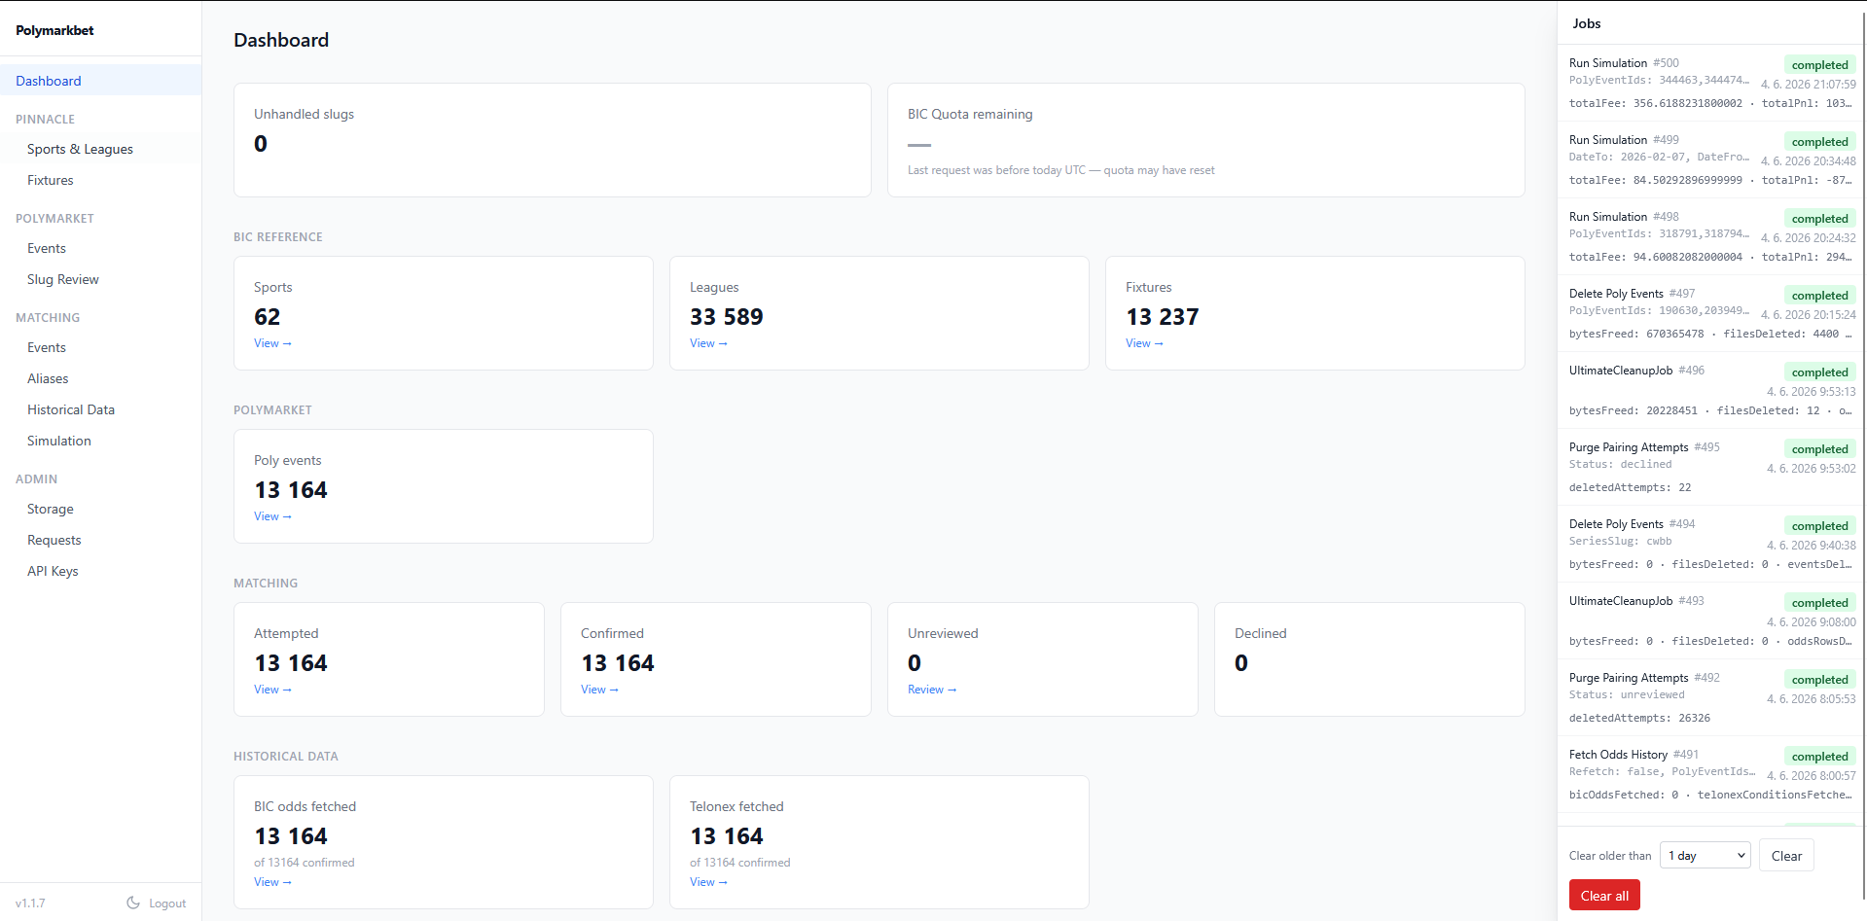Image resolution: width=1867 pixels, height=921 pixels.
Task: Open the API Keys admin page
Action: tap(53, 571)
